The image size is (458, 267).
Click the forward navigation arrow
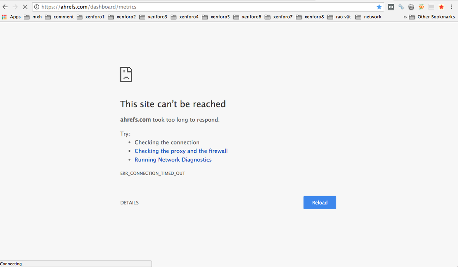click(15, 7)
